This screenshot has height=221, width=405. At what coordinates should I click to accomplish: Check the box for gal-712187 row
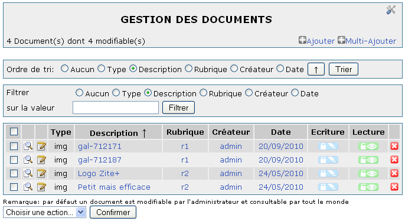pos(14,160)
